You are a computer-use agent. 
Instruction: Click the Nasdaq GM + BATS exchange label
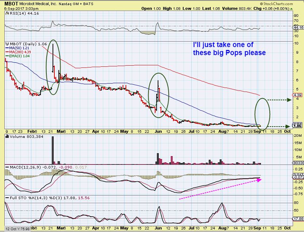pyautogui.click(x=76, y=4)
